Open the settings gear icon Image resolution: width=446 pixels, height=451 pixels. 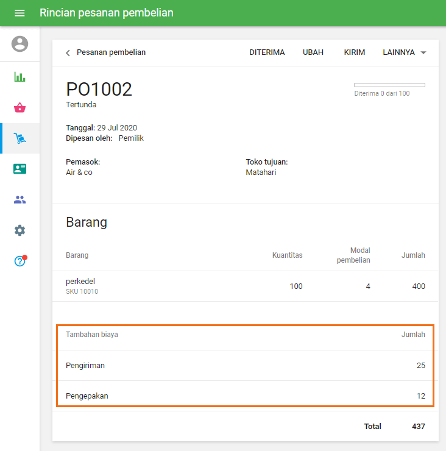(x=20, y=230)
